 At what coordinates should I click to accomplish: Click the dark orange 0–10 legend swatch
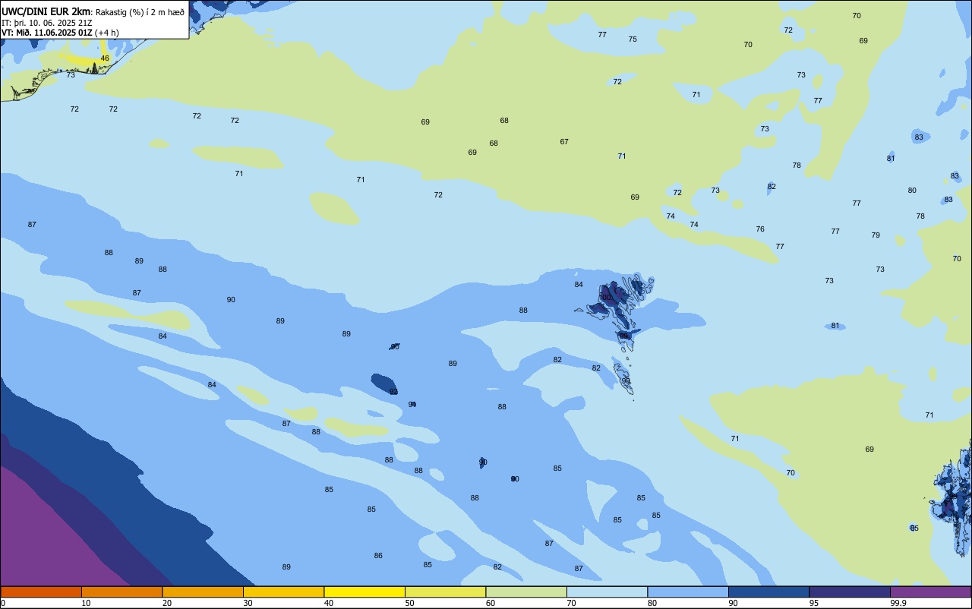41,592
